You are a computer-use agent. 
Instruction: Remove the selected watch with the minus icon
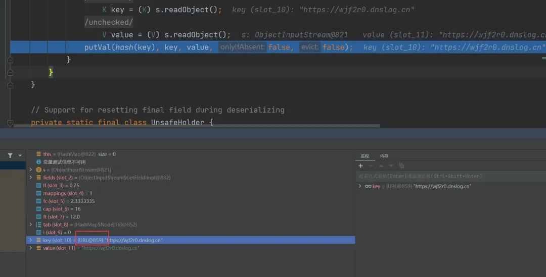[x=371, y=166]
